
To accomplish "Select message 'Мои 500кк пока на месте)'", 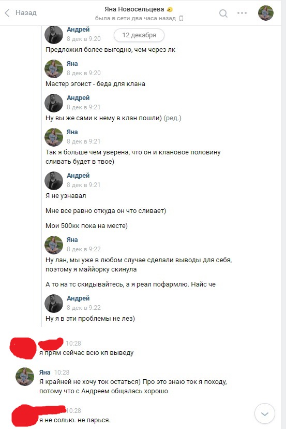I will point(86,226).
